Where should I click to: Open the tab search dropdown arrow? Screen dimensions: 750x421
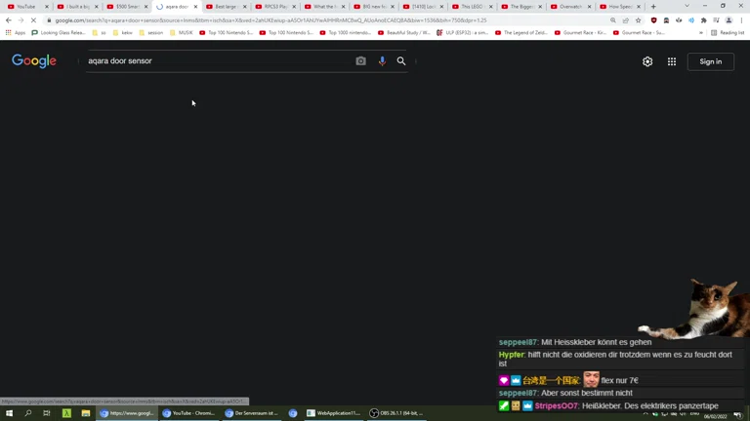687,6
